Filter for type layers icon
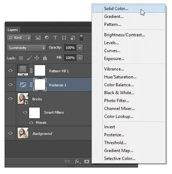The image size is (172, 174). (x=55, y=38)
